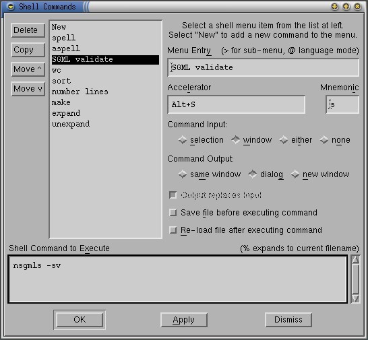Click the shell command scrollbar track
The image size is (368, 340).
click(356, 279)
